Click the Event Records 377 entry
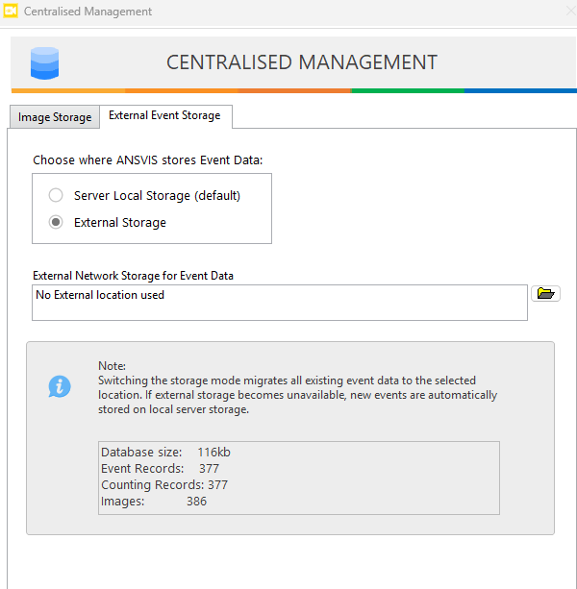The width and height of the screenshot is (577, 589). point(160,468)
